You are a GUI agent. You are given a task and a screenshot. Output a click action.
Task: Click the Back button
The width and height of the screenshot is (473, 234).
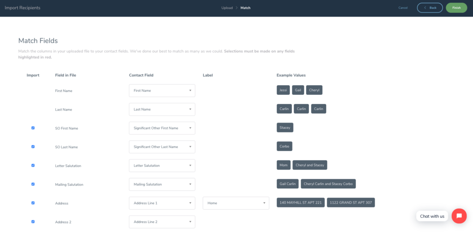pos(430,8)
